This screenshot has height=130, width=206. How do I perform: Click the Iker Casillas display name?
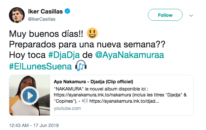(x=45, y=12)
